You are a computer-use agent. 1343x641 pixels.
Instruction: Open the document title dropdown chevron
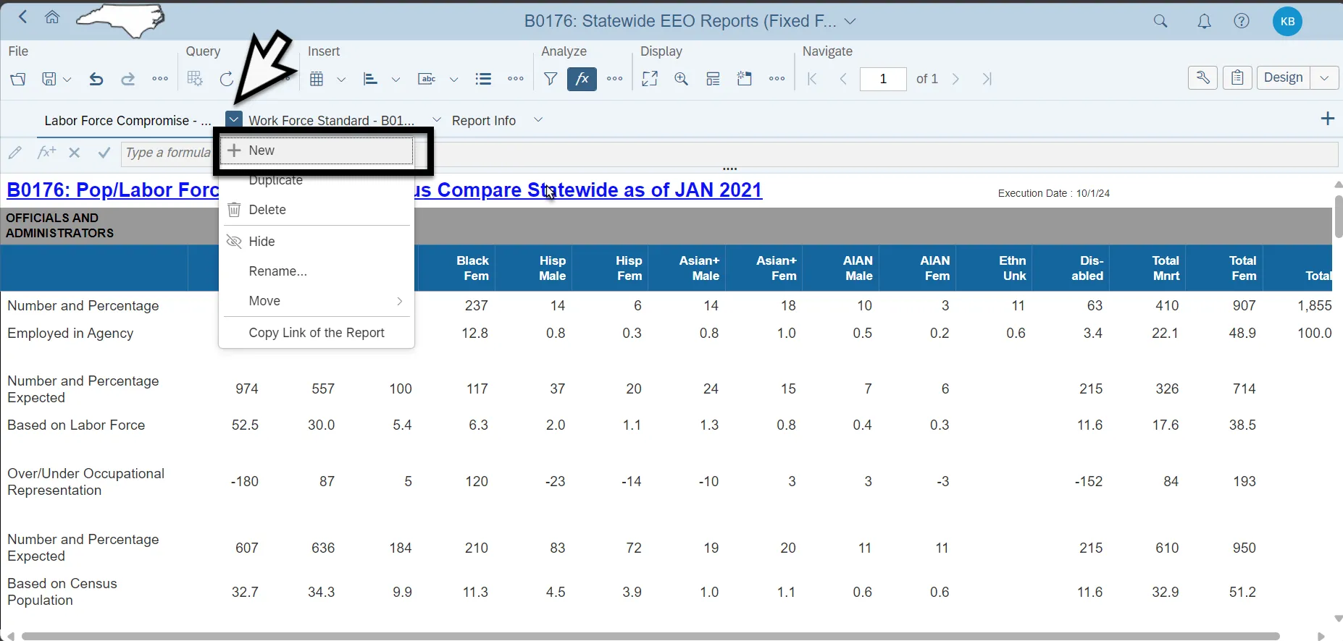pos(850,22)
